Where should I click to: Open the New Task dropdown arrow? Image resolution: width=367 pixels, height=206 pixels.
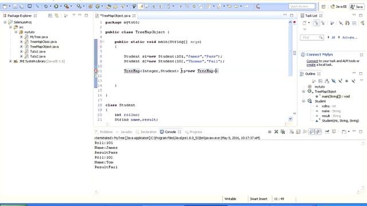pos(309,23)
